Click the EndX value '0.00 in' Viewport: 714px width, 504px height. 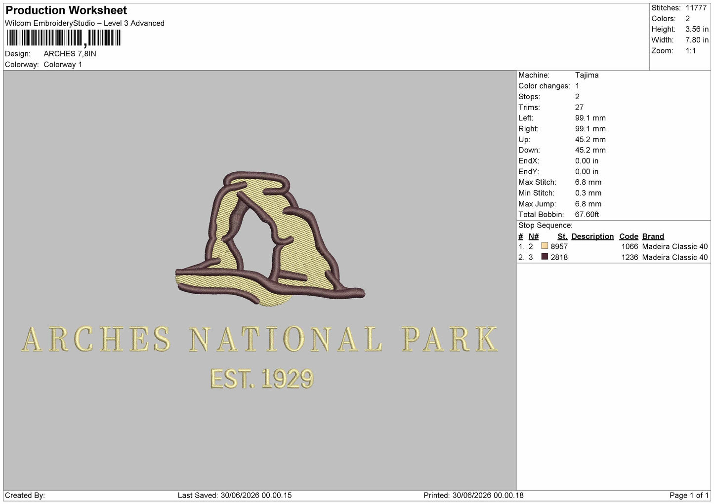[587, 161]
